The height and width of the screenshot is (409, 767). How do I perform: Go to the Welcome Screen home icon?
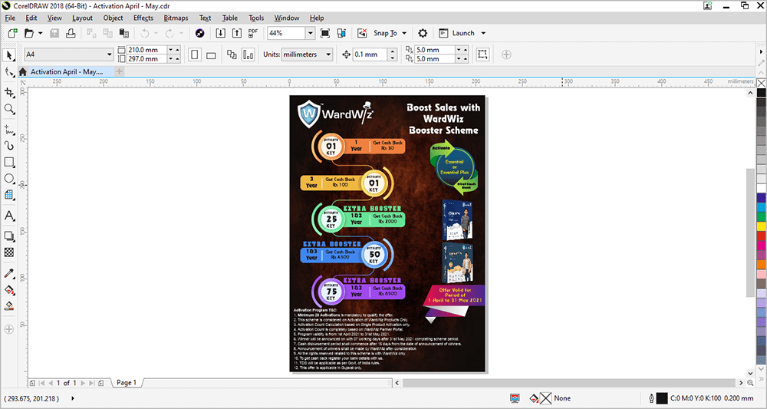[x=22, y=72]
